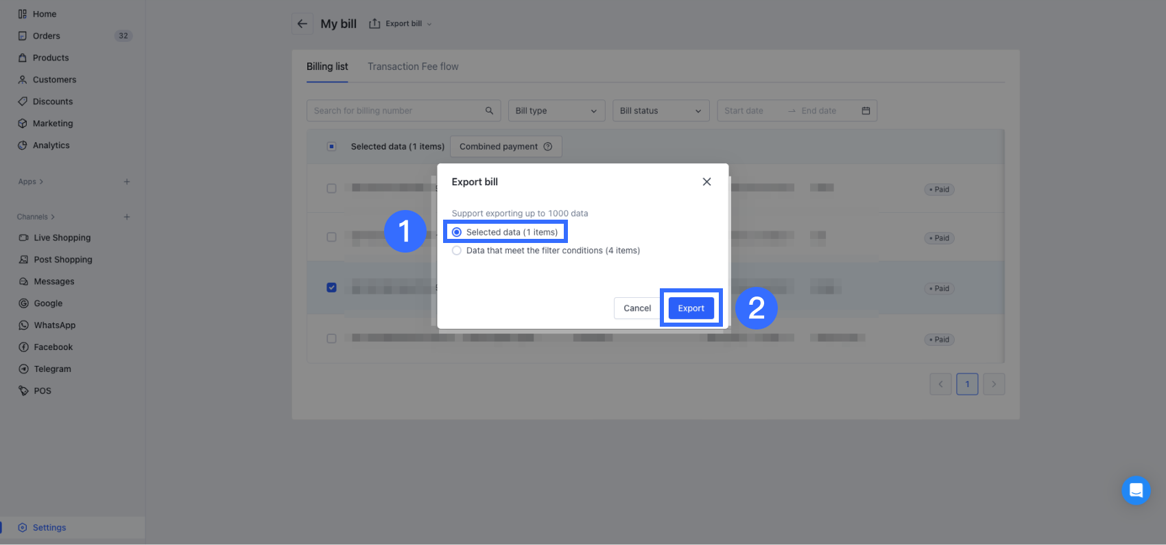Open Orders in the sidebar
The width and height of the screenshot is (1166, 545).
tap(47, 36)
